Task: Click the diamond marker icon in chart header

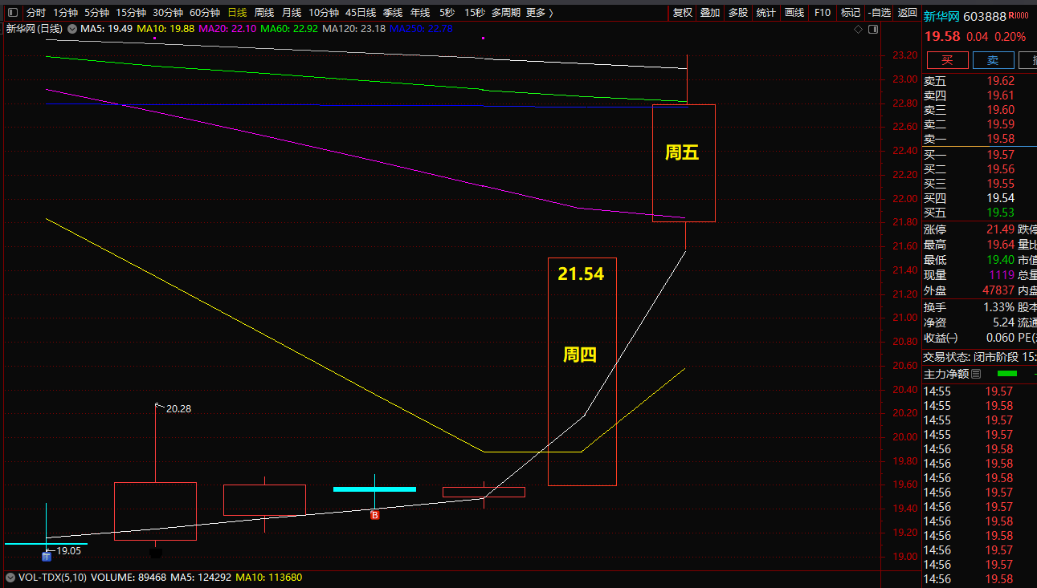Action: tap(858, 29)
